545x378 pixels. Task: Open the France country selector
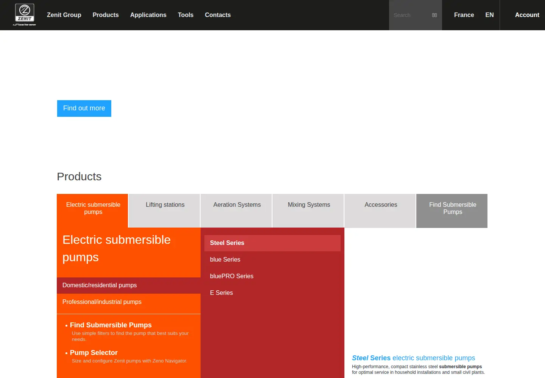464,15
